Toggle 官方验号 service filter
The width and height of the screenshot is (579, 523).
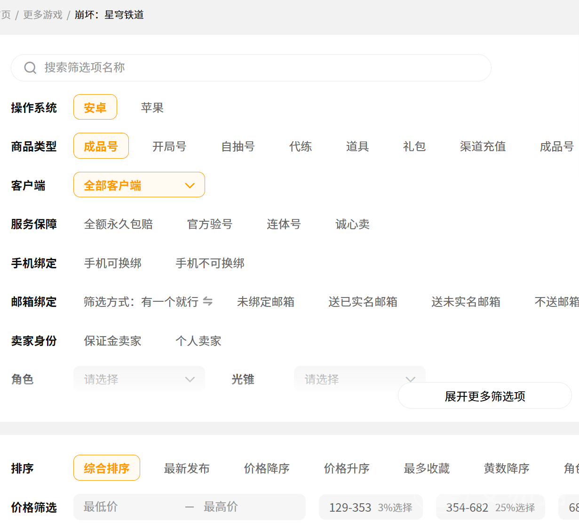pyautogui.click(x=209, y=224)
